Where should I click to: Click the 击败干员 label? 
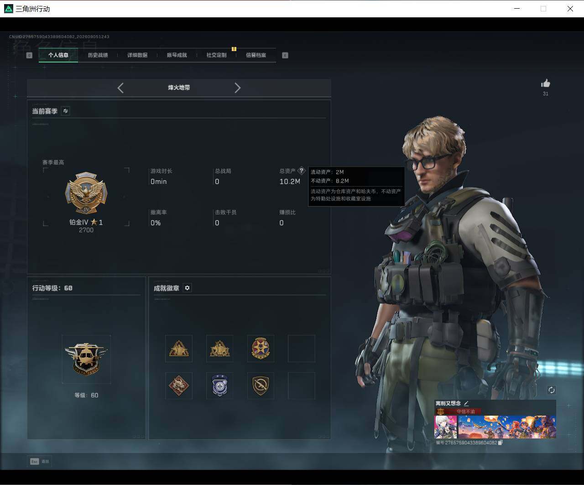coord(226,212)
